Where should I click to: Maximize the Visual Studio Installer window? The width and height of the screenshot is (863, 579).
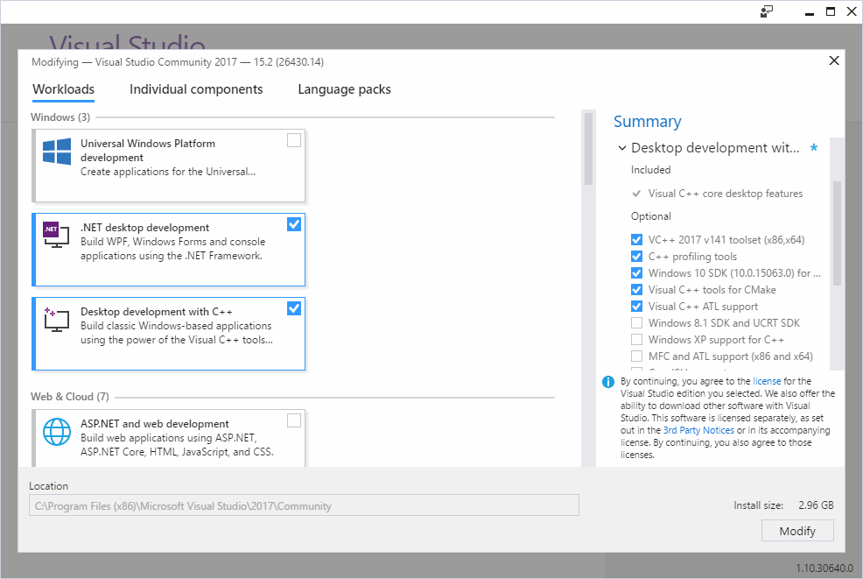[x=831, y=11]
